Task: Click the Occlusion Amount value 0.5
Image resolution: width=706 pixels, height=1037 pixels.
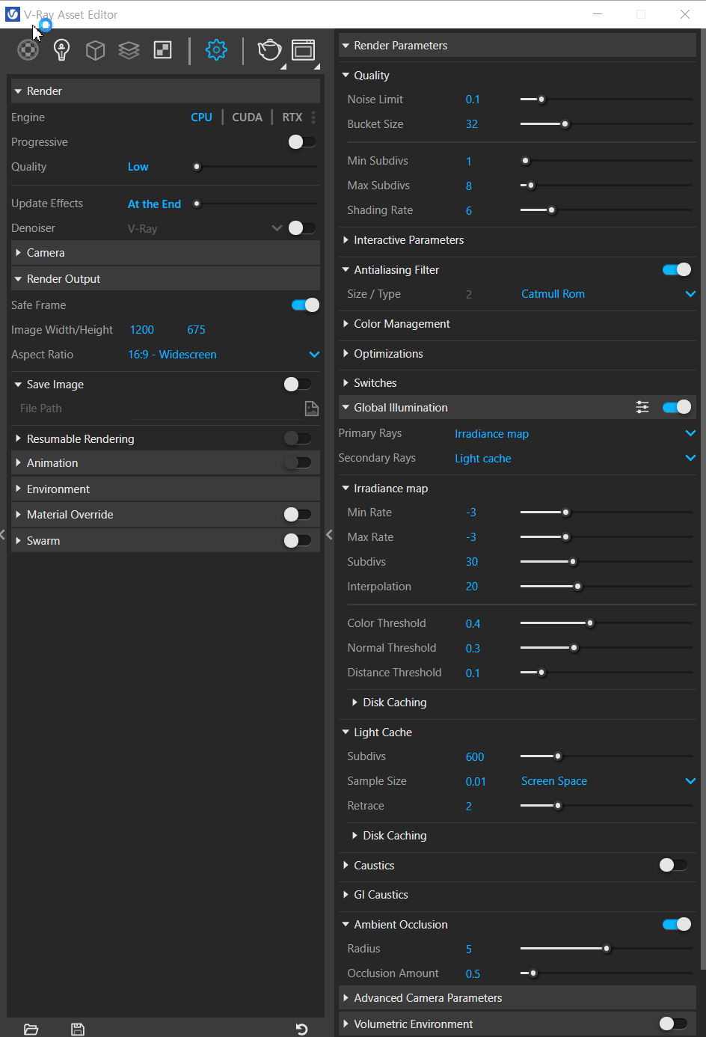Action: click(473, 974)
